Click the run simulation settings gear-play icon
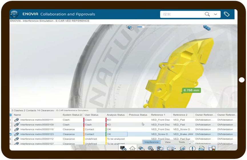This screenshot has height=160, width=247. click(x=150, y=148)
